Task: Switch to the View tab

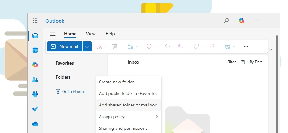Action: [91, 34]
